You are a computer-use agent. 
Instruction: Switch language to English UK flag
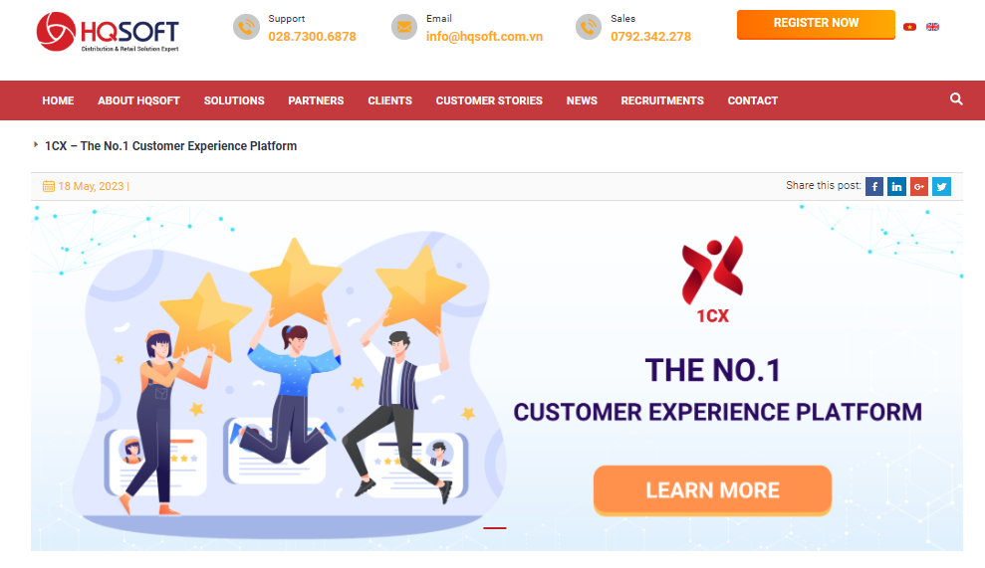tap(933, 26)
